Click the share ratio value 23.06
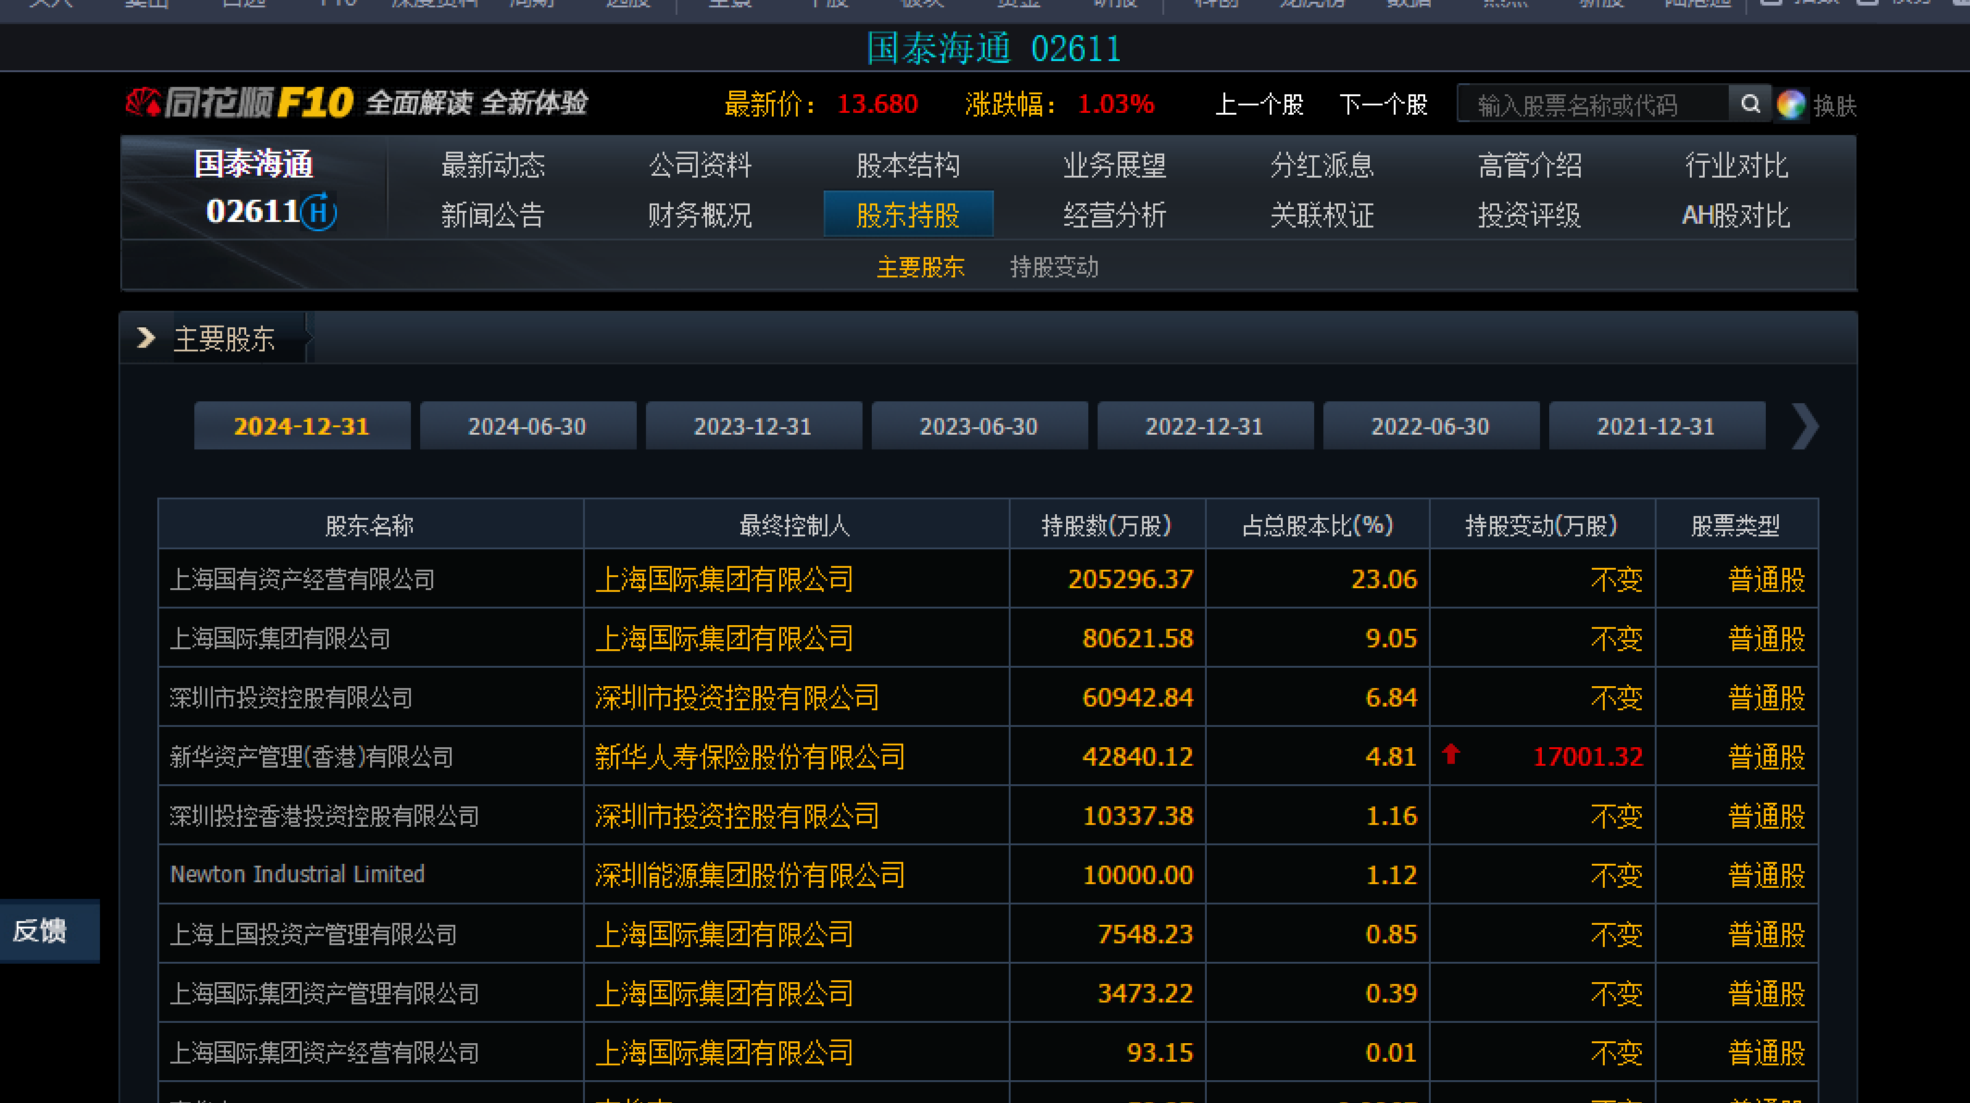This screenshot has height=1103, width=1970. click(x=1384, y=580)
